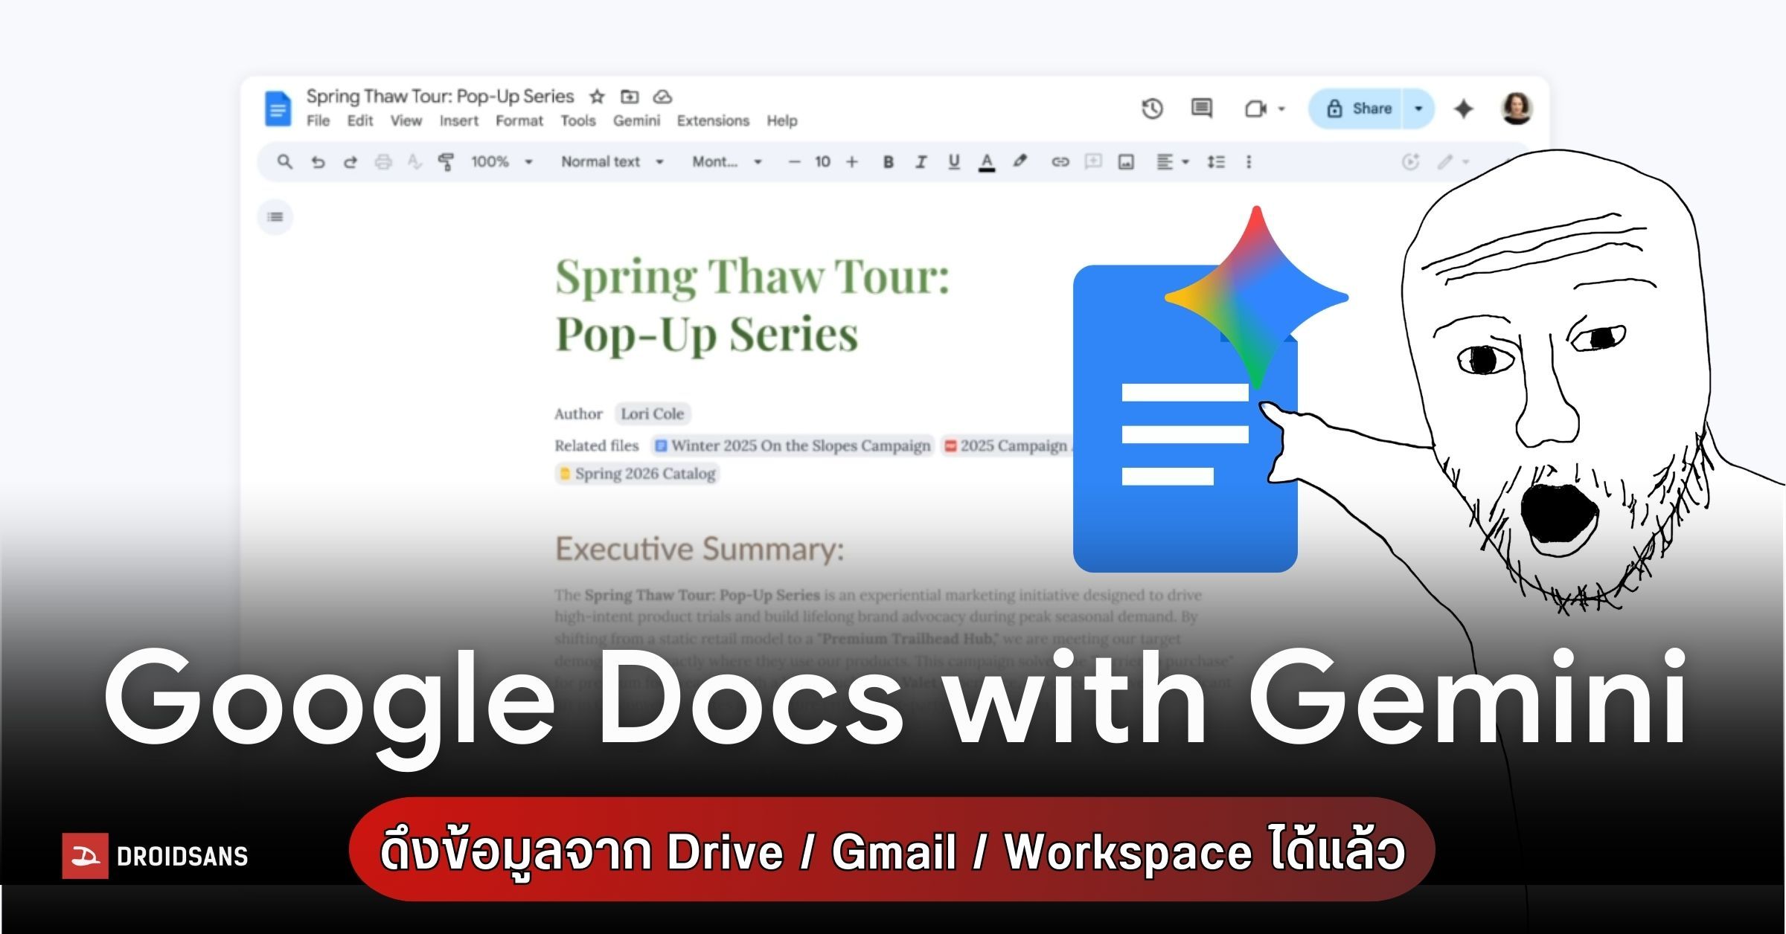
Task: Insert an image
Action: 1126,162
